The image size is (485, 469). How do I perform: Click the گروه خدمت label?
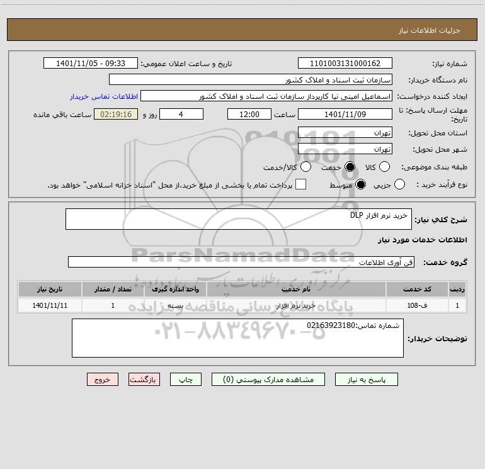[445, 262]
